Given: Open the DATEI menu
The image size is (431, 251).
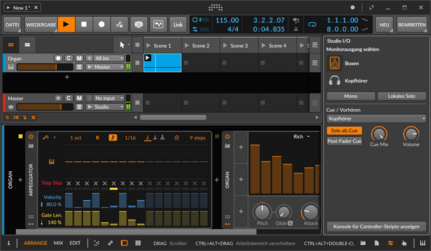Looking at the screenshot, I should click(13, 24).
